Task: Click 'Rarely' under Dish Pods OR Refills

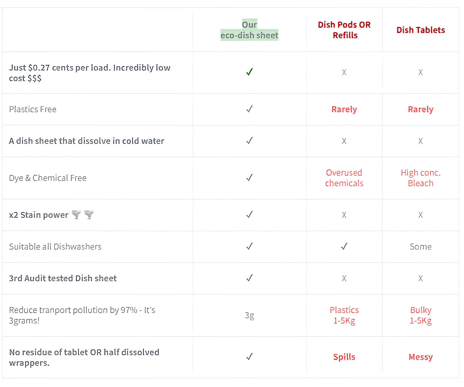Action: pos(344,109)
